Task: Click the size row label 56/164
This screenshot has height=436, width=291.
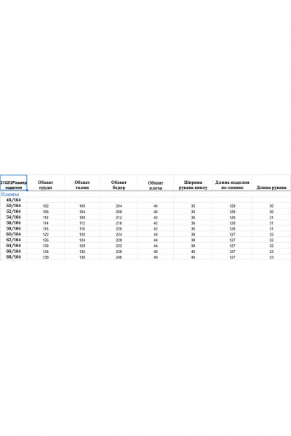Action: coord(13,223)
